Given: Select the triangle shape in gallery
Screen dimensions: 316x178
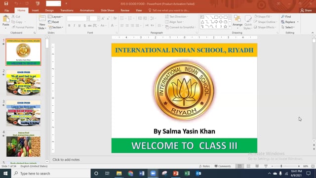Looking at the screenshot, I should click(x=202, y=22).
